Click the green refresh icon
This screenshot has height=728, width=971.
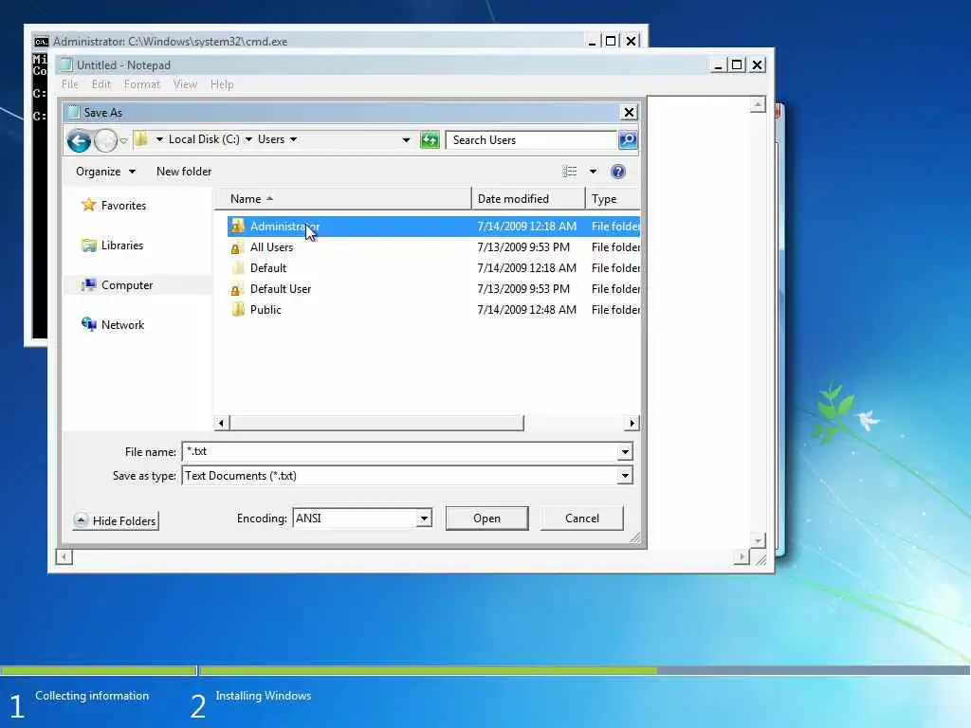click(430, 140)
